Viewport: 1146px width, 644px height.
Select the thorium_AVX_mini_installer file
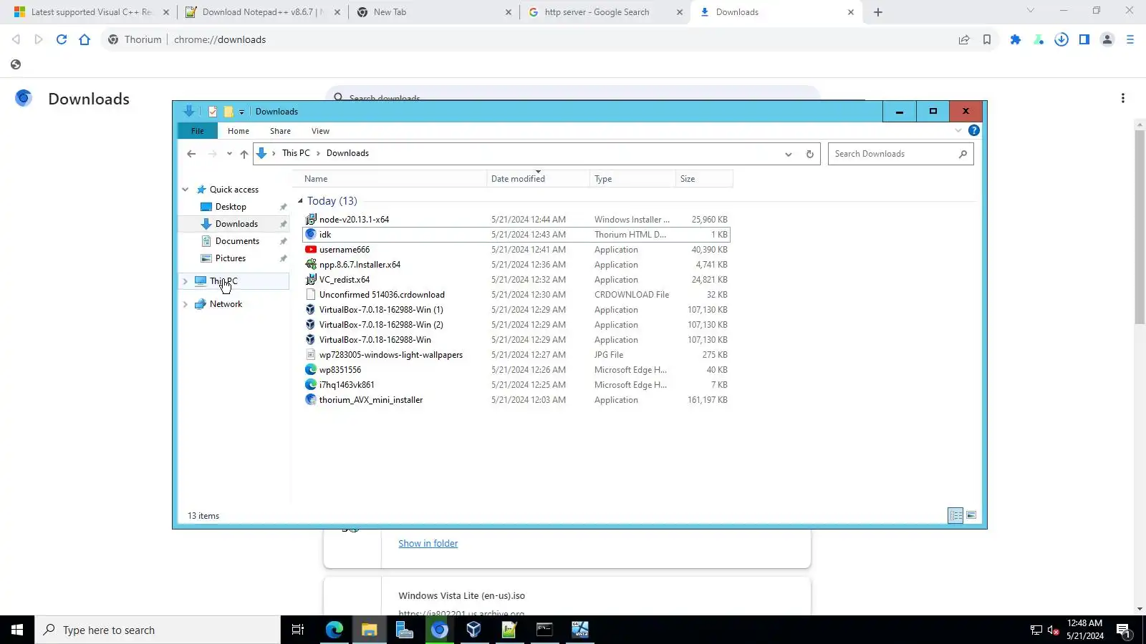[516, 400]
